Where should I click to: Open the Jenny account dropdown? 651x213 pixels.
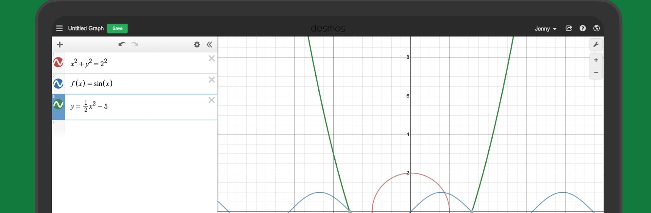[546, 29]
